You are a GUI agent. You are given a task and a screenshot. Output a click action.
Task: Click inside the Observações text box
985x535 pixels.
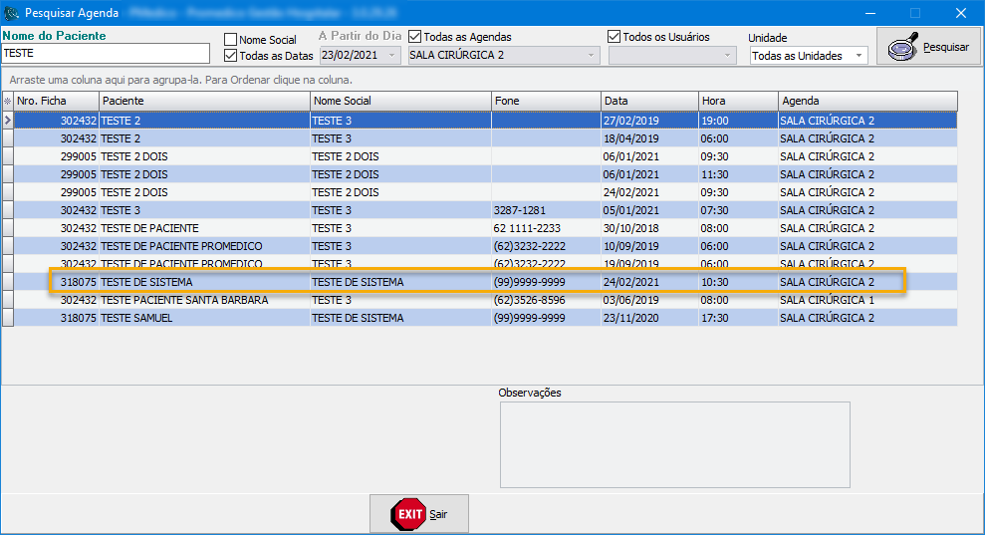pyautogui.click(x=674, y=446)
